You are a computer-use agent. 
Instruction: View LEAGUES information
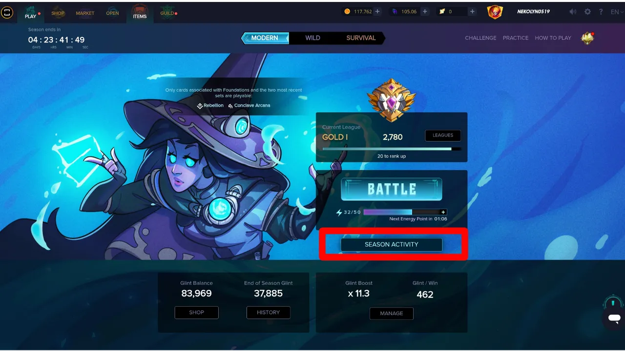443,135
